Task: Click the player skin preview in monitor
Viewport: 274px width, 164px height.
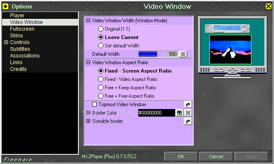Action: [227, 29]
